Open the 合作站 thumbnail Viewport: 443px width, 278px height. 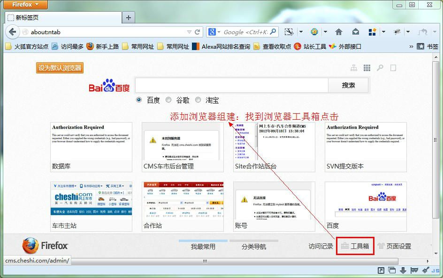tap(183, 206)
